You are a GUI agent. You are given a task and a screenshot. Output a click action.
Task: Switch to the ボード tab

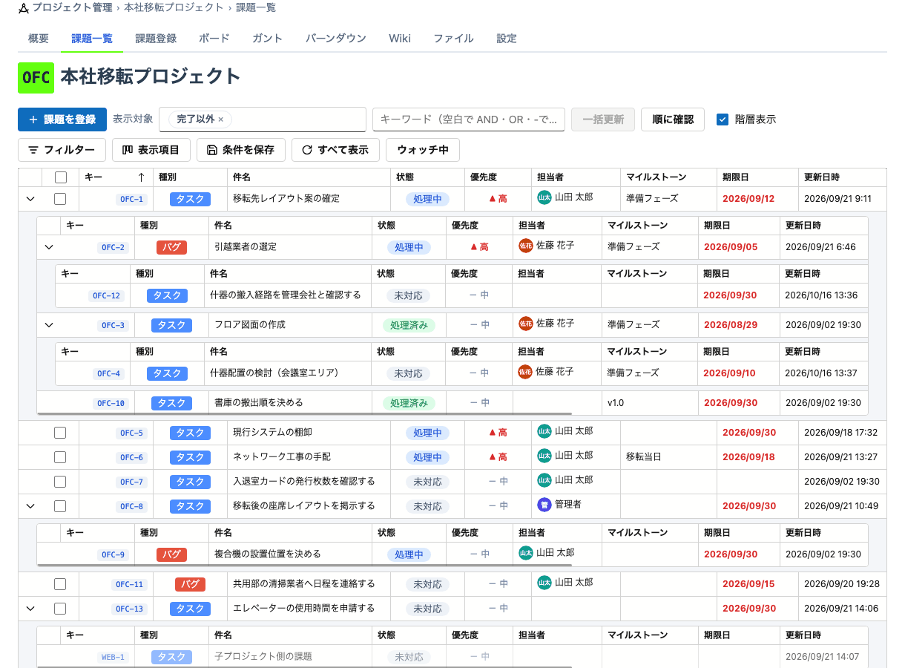tap(214, 39)
